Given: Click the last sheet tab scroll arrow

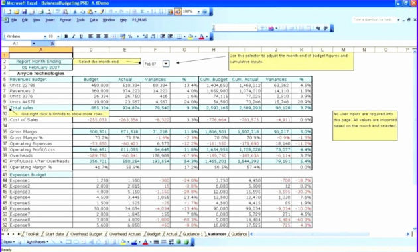Looking at the screenshot, I should (x=19, y=234).
